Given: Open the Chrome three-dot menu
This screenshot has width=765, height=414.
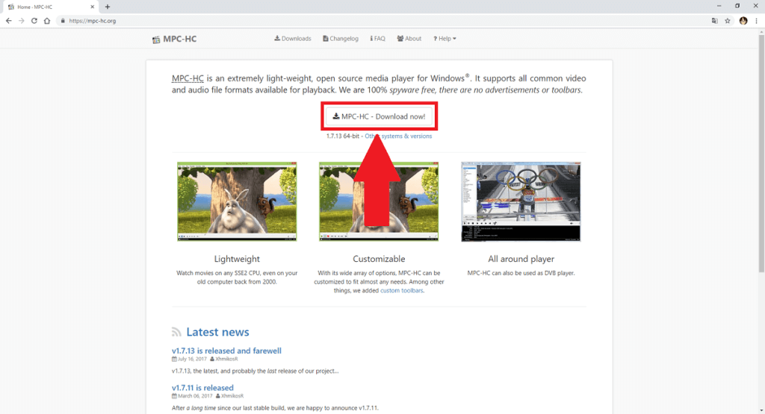Looking at the screenshot, I should coord(756,21).
